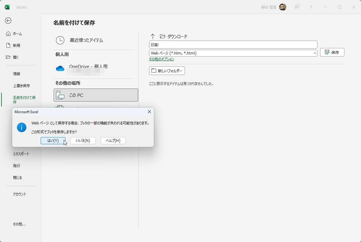Click the 最近使ったアイテム clock icon

click(x=60, y=40)
